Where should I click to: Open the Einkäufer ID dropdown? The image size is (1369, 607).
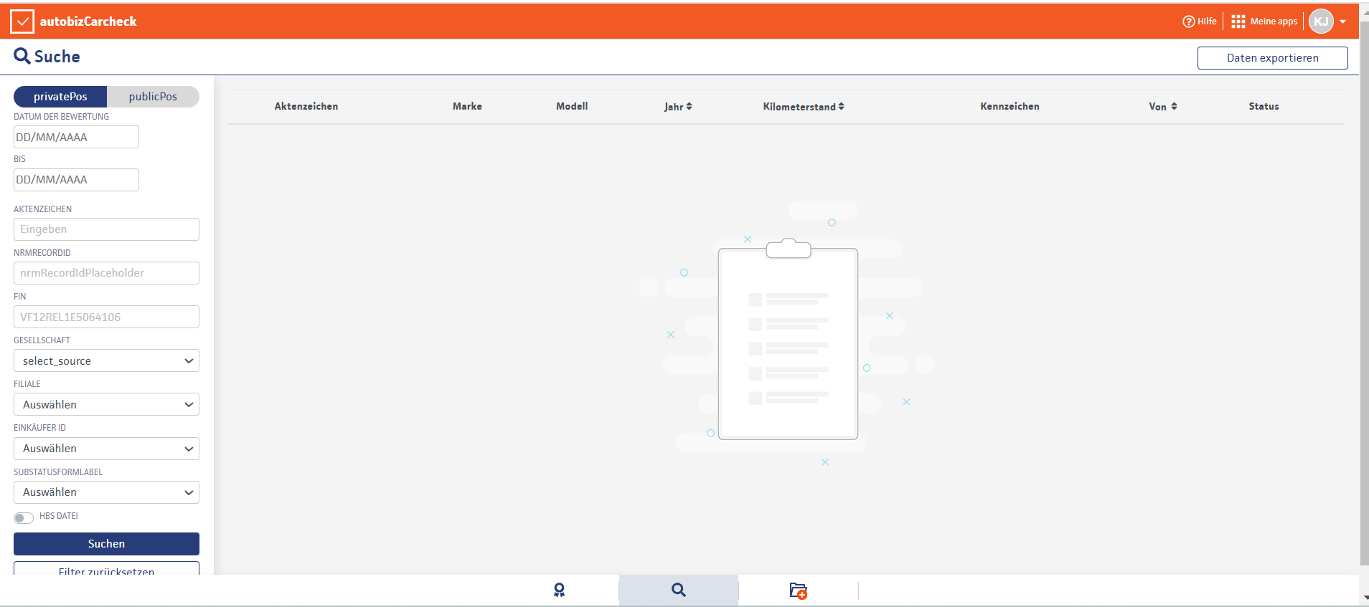coord(106,449)
